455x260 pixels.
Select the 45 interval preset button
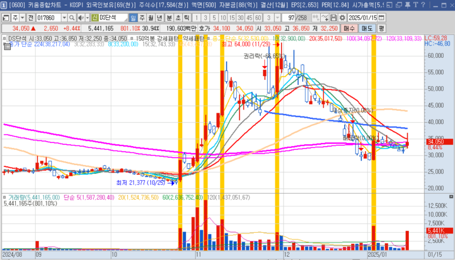point(249,18)
